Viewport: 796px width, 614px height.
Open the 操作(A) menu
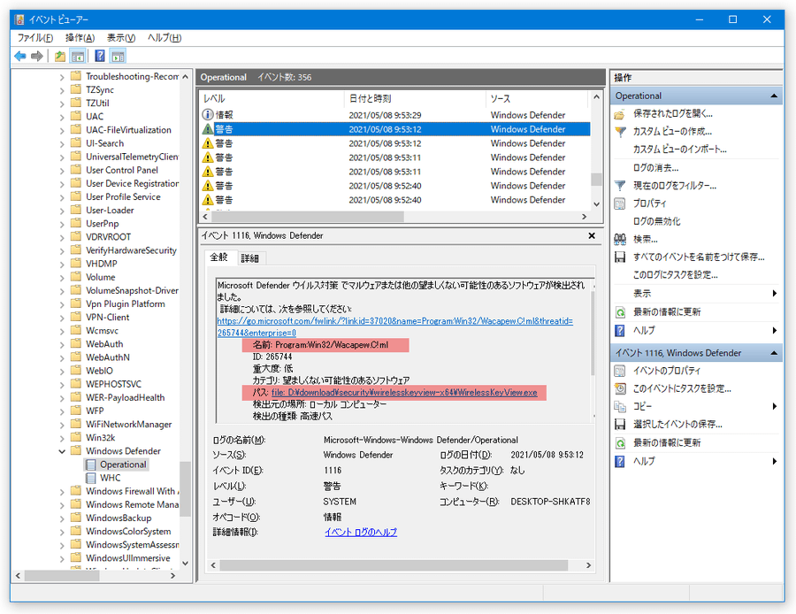point(80,37)
